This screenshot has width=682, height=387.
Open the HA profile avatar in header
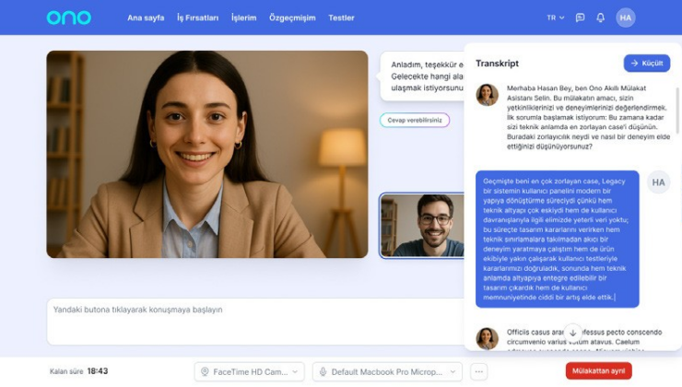click(x=626, y=18)
